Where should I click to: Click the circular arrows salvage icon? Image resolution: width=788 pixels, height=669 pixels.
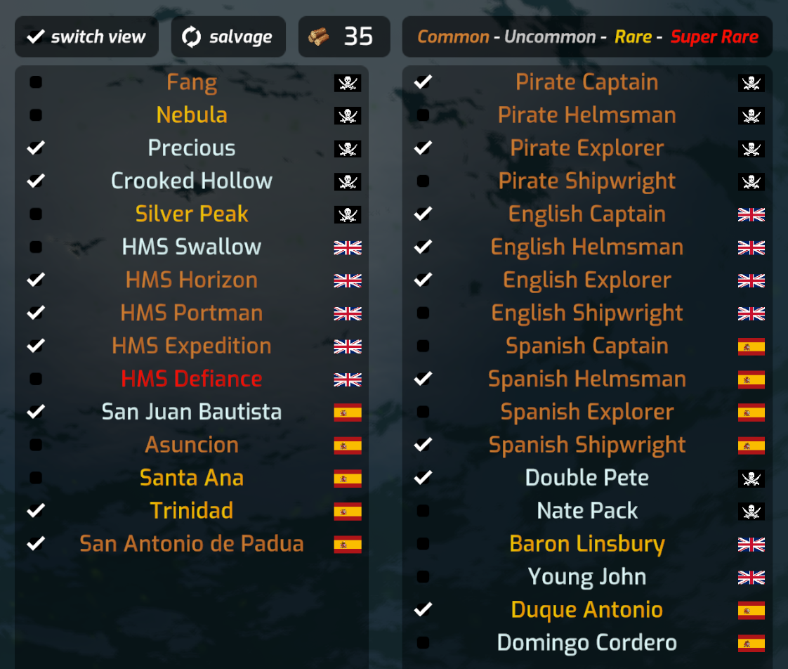pos(191,37)
